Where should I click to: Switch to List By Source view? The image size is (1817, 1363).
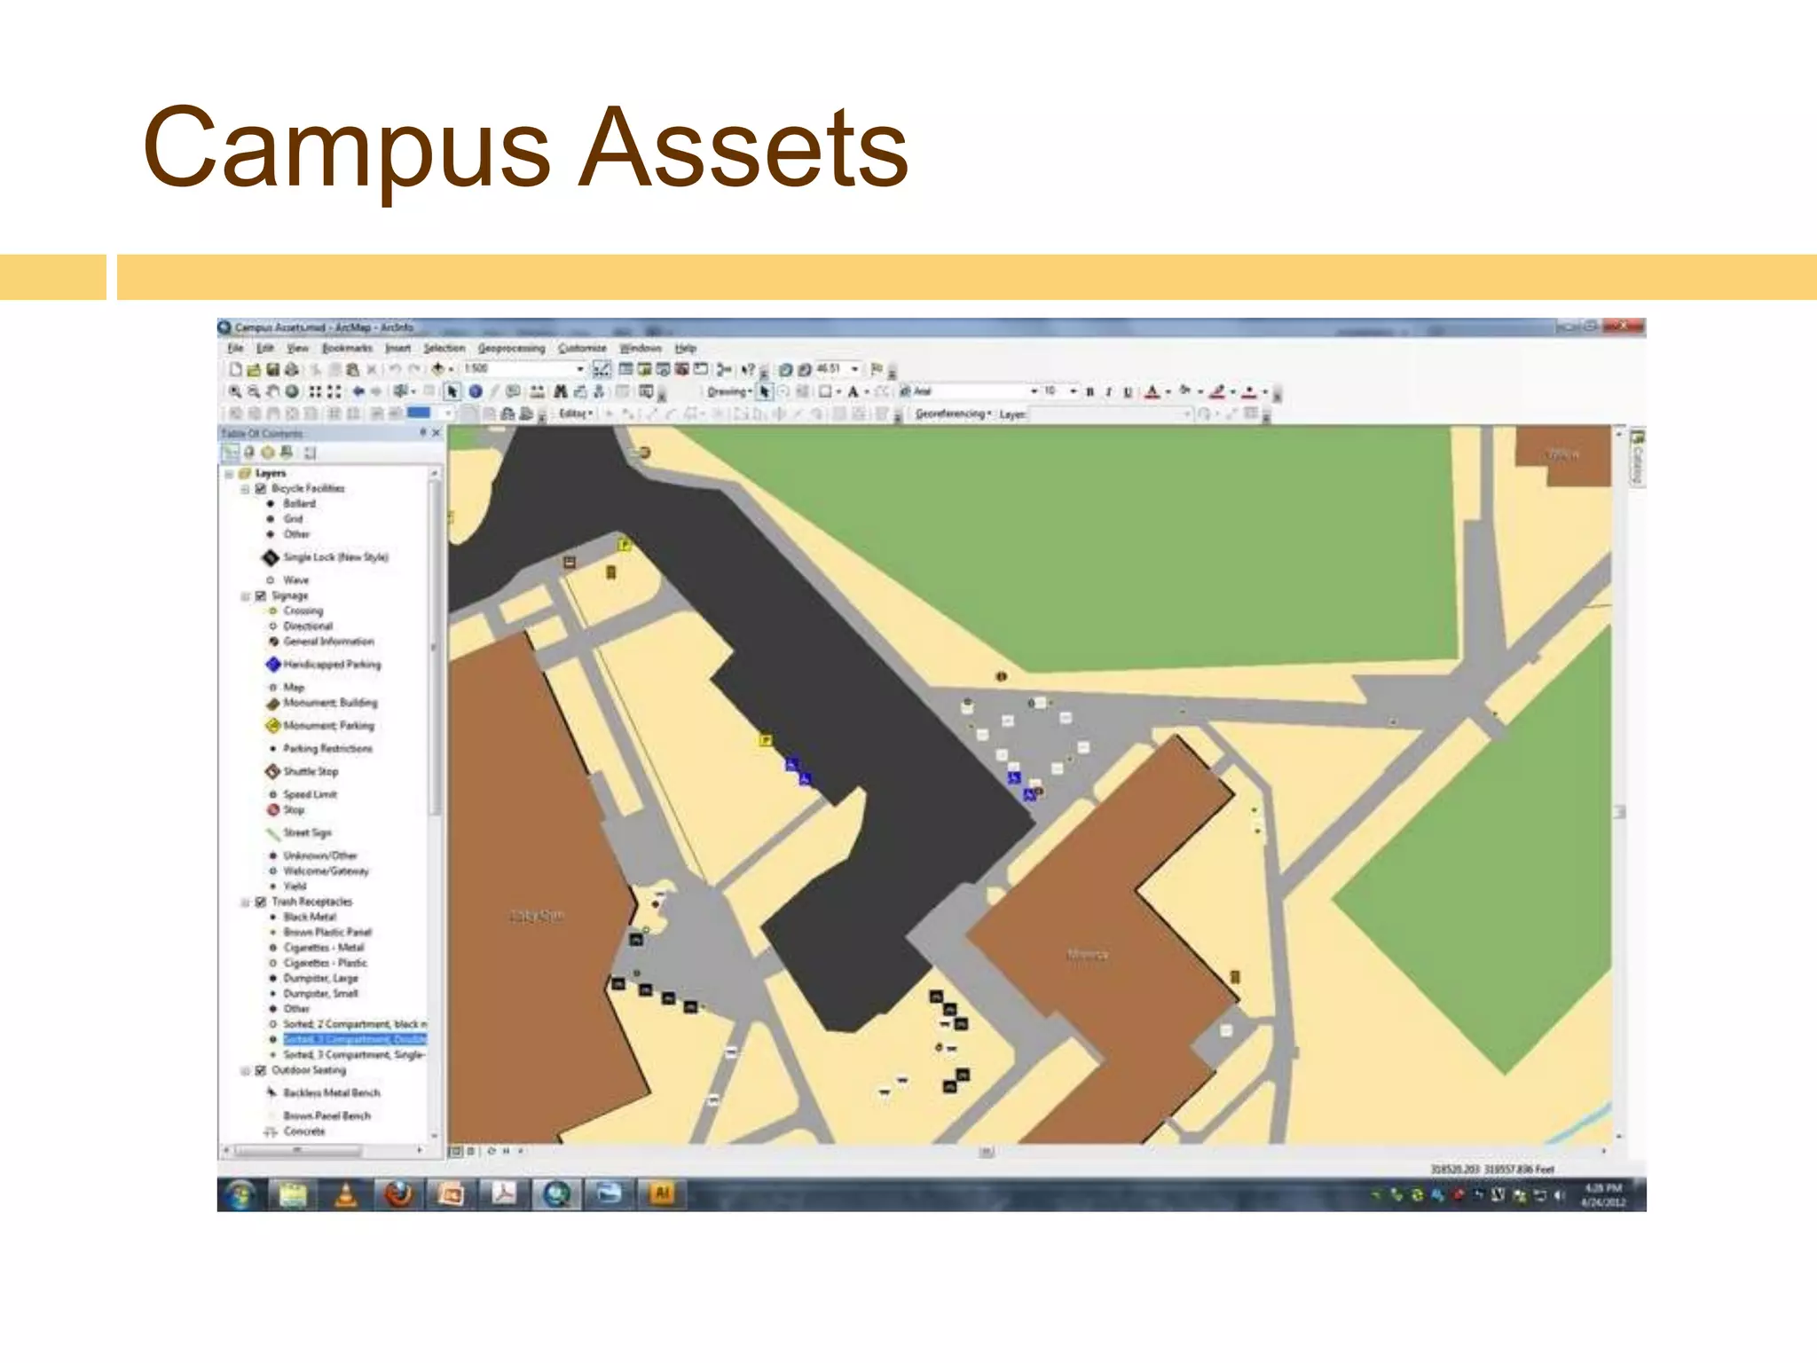[249, 453]
